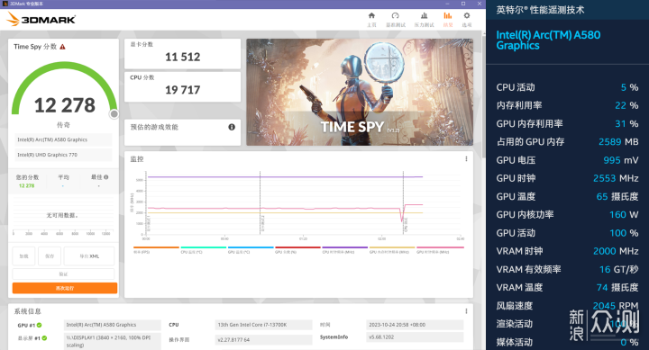Screen dimensions: 649x350
Task: Click the second dashed marker in monitor graph
Action: click(x=403, y=202)
